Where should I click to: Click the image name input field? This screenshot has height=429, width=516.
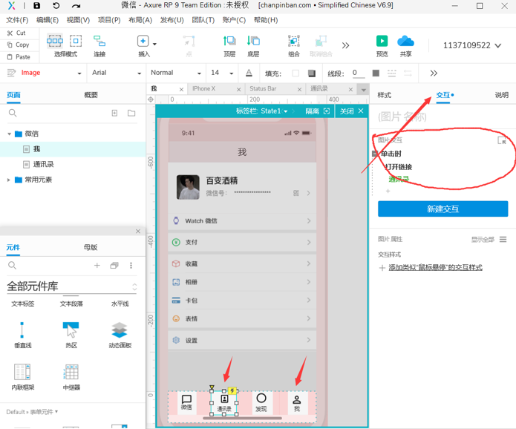coord(441,117)
